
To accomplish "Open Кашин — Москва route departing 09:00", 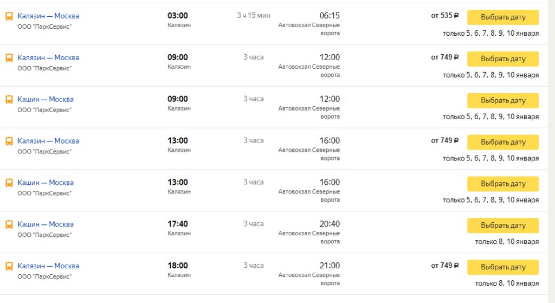I will pyautogui.click(x=46, y=100).
